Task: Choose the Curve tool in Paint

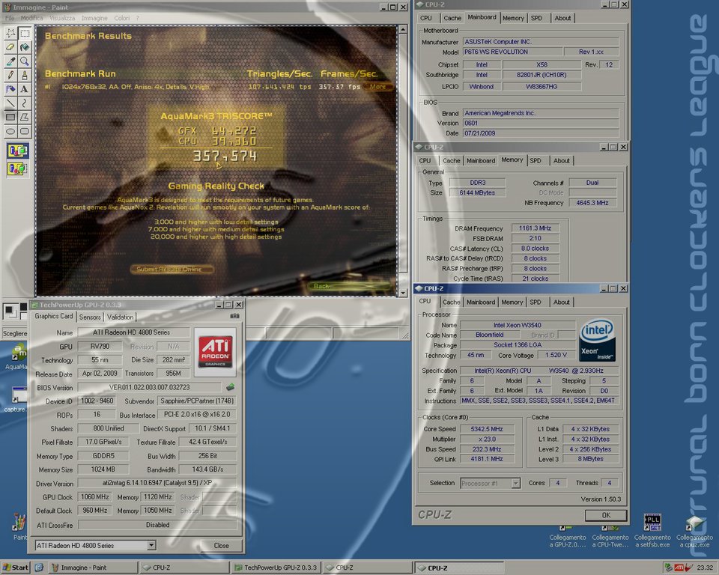Action: [x=25, y=103]
